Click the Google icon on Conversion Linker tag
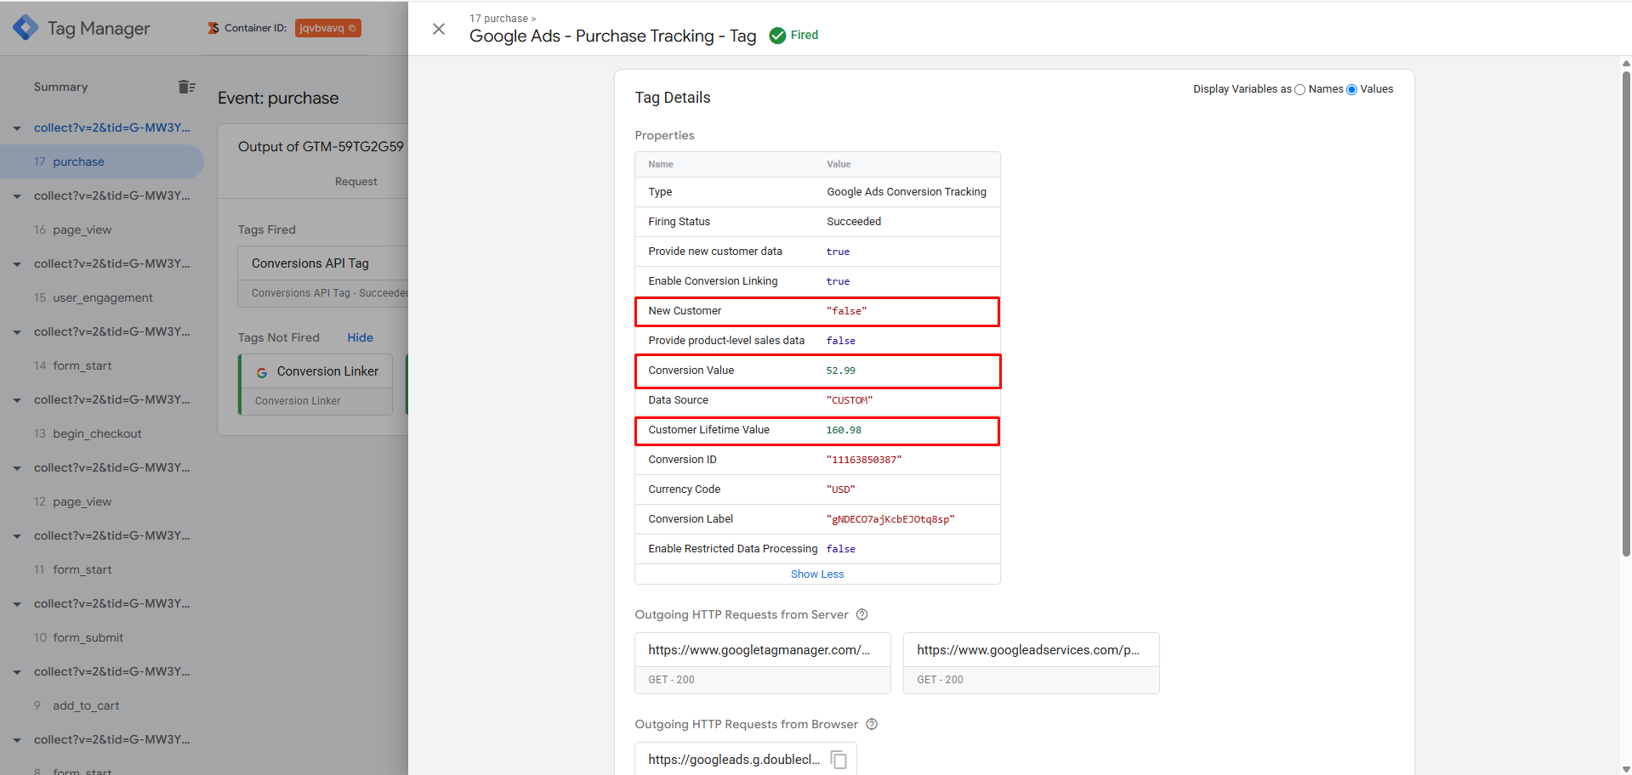Viewport: 1632px width, 775px height. (262, 372)
